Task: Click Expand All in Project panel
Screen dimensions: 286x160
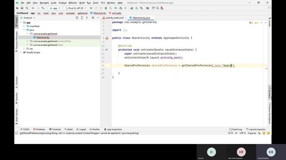Action: (82, 18)
